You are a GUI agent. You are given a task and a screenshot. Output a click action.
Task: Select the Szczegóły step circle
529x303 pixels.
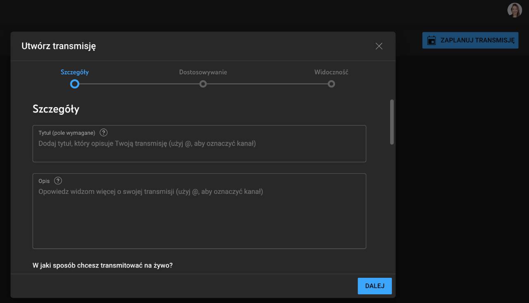75,84
